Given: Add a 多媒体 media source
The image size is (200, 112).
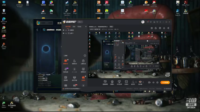Looking at the screenshot, I should 126,83.
